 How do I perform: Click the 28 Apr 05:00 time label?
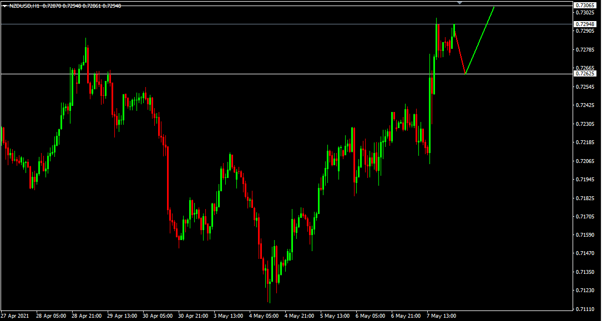pos(51,316)
